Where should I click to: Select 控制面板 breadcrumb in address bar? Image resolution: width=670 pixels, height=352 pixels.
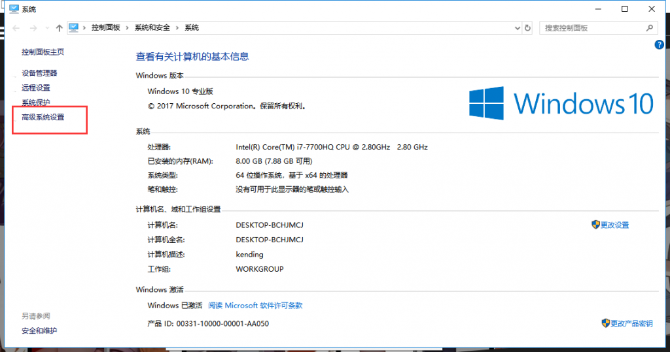point(105,27)
